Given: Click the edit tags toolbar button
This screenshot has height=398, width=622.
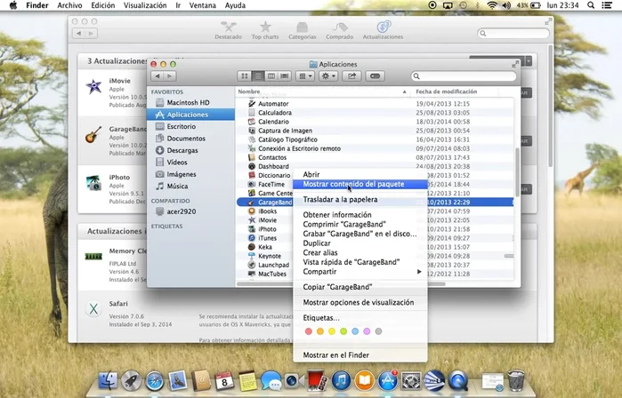Looking at the screenshot, I should pyautogui.click(x=375, y=76).
